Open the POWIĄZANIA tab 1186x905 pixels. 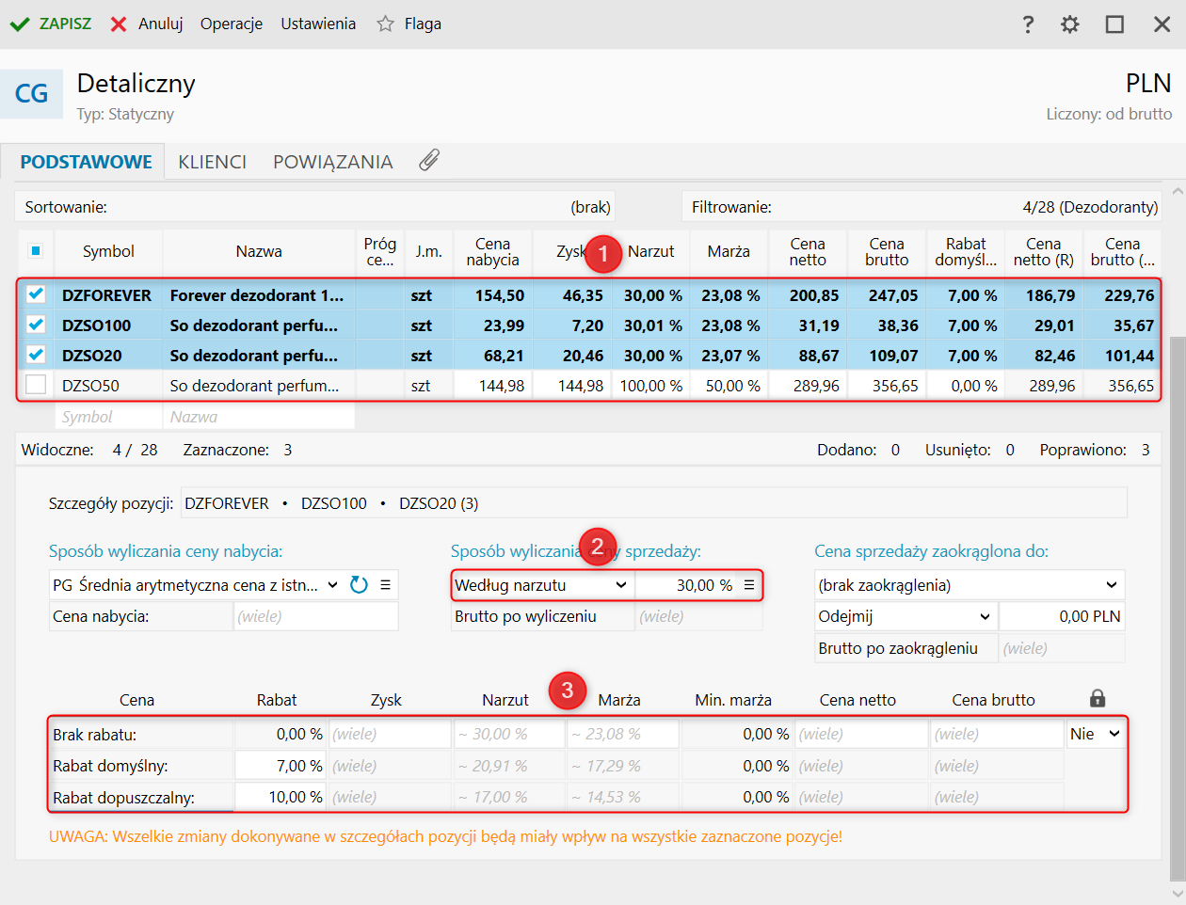[332, 162]
